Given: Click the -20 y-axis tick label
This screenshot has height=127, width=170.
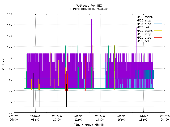Looking at the screenshot, I should pyautogui.click(x=10, y=113).
